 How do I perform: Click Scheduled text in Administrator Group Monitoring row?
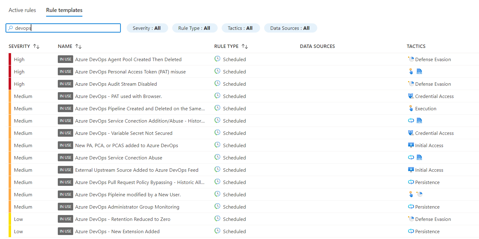[x=235, y=207]
